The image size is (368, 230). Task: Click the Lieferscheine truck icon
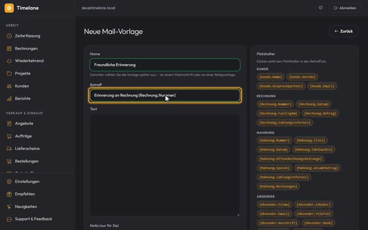click(x=9, y=149)
